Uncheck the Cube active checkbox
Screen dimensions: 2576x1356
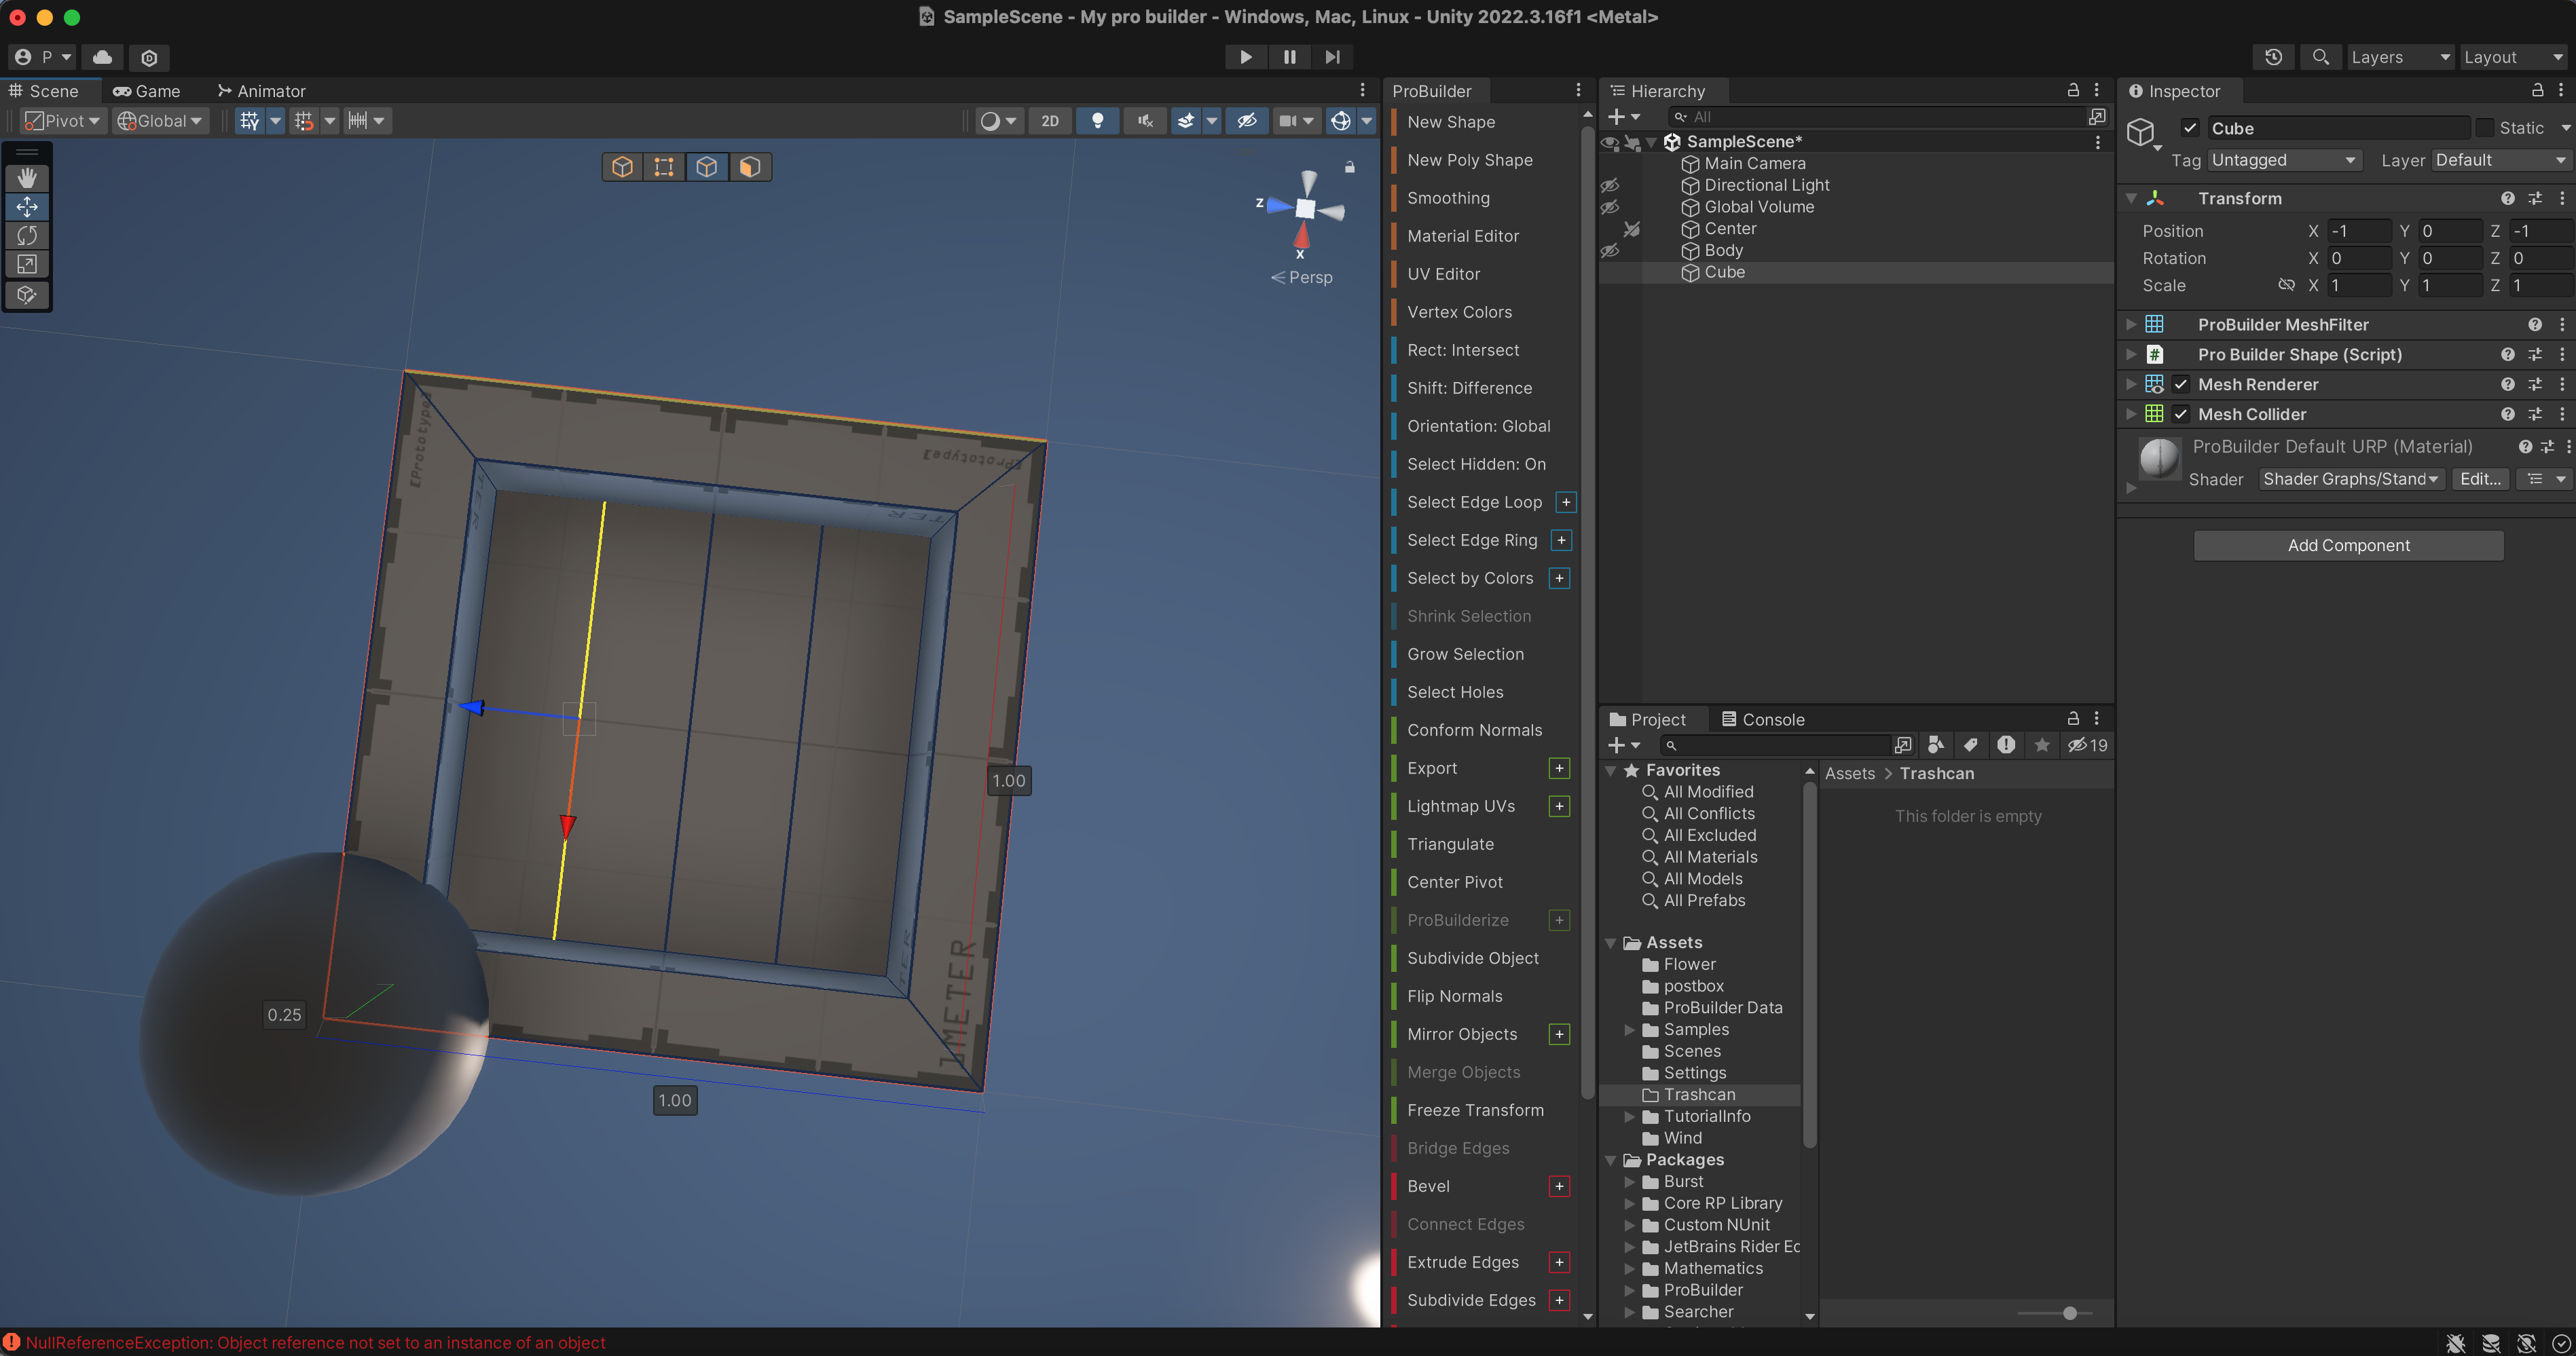2190,128
